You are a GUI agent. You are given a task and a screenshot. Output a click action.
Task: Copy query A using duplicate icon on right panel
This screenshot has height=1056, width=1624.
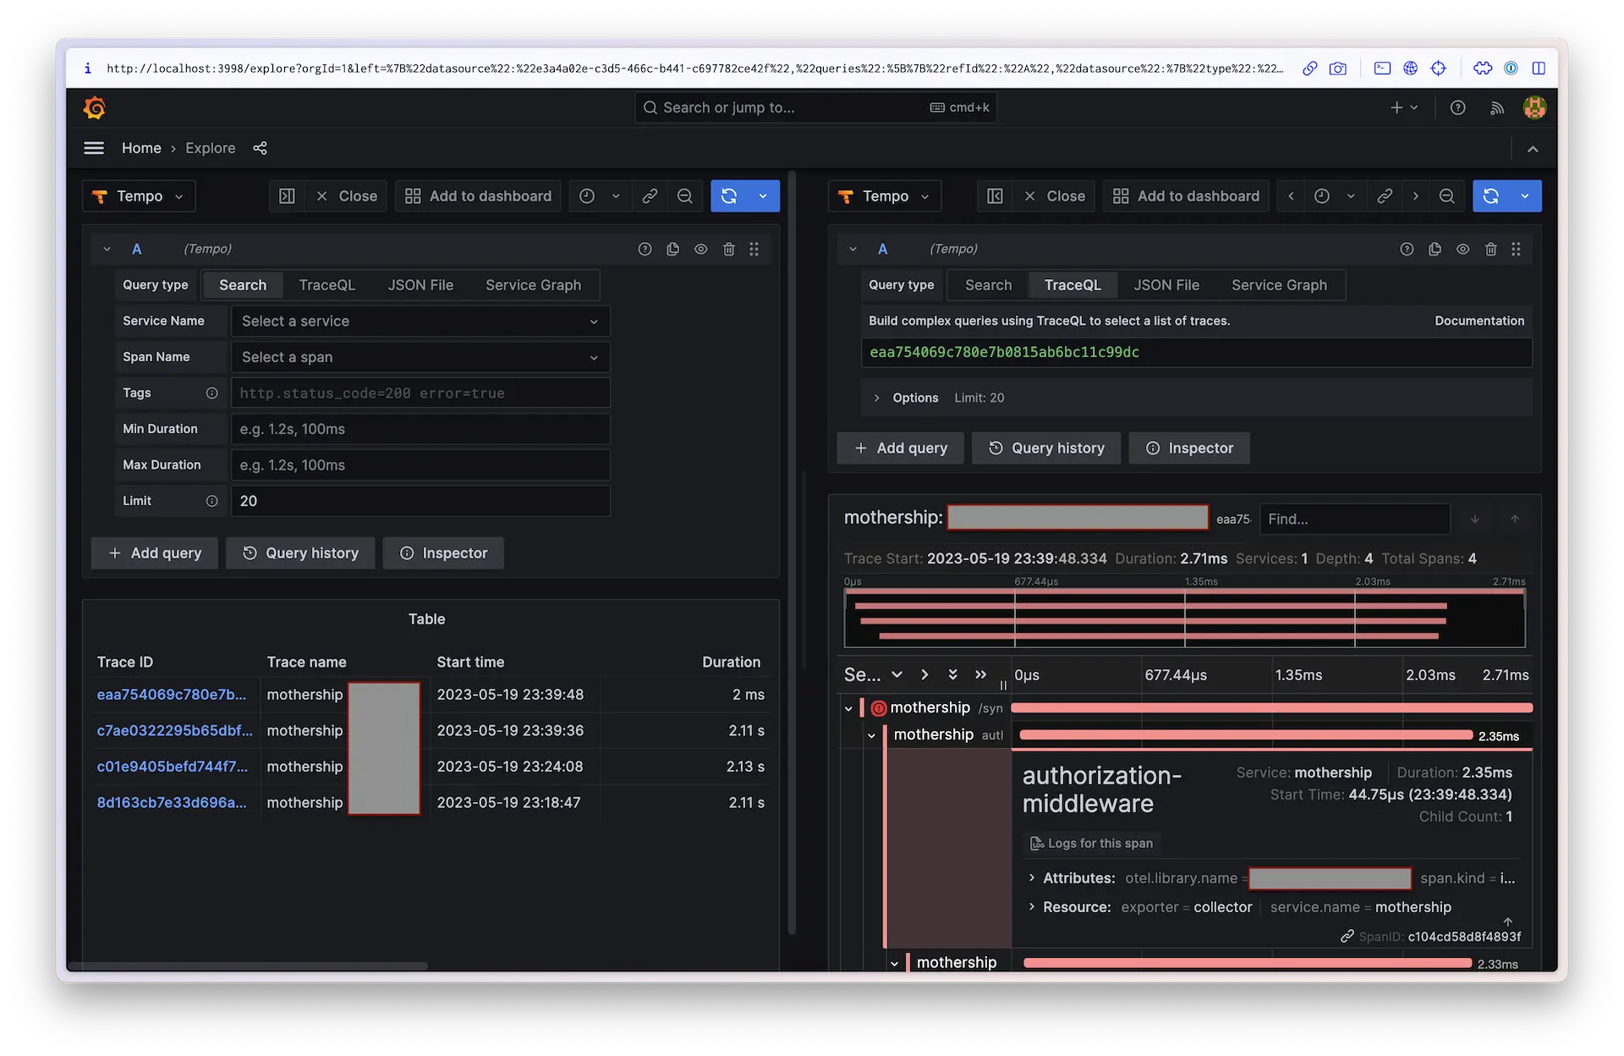(x=1435, y=249)
